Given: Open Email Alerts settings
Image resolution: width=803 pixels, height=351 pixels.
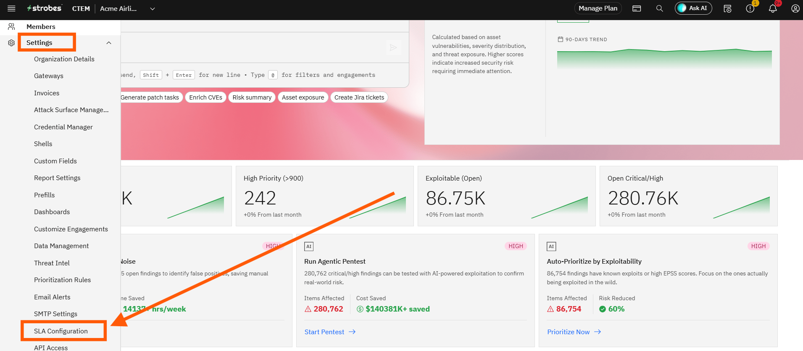Looking at the screenshot, I should pos(52,297).
